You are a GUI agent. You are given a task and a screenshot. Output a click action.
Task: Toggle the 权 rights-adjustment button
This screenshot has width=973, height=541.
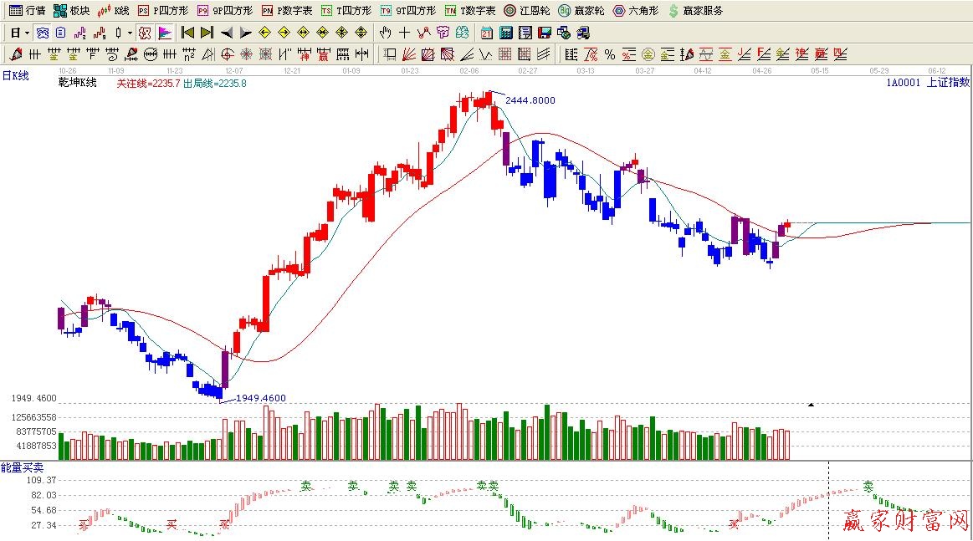(145, 33)
